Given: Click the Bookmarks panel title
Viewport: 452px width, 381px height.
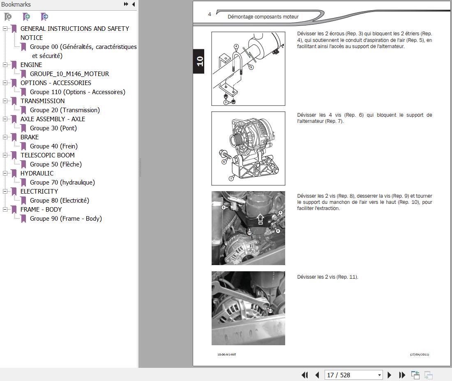Looking at the screenshot, I should 16,5.
